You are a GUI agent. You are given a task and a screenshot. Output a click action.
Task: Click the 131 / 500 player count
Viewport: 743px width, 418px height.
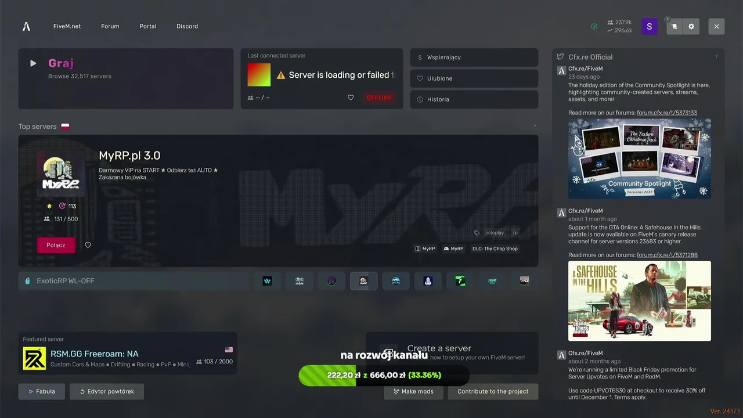(61, 219)
